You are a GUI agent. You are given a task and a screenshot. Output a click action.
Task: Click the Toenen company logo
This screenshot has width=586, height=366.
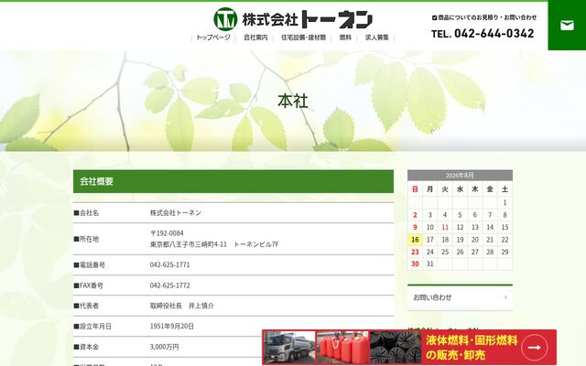pos(293,19)
